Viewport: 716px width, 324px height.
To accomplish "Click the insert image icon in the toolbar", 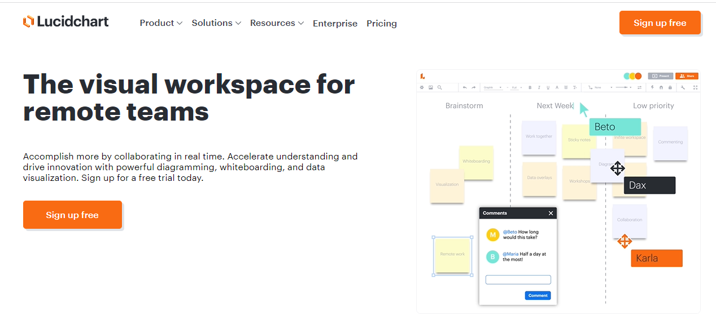I will click(430, 87).
